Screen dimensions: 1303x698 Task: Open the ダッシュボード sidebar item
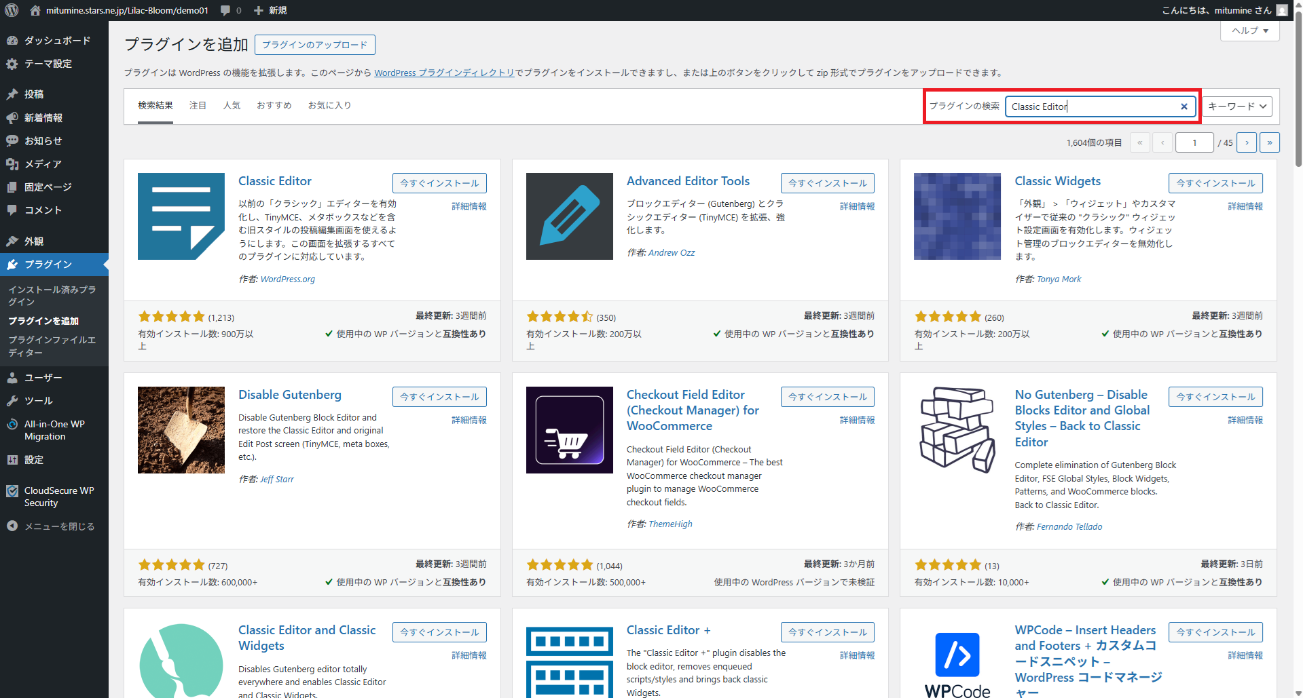tap(57, 41)
